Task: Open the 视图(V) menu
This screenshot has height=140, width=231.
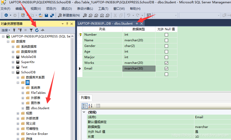Action: (x=36, y=9)
